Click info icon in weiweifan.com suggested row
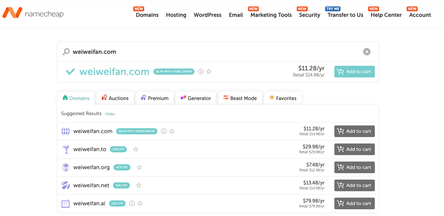Viewport: 444px width, 216px height. (164, 131)
